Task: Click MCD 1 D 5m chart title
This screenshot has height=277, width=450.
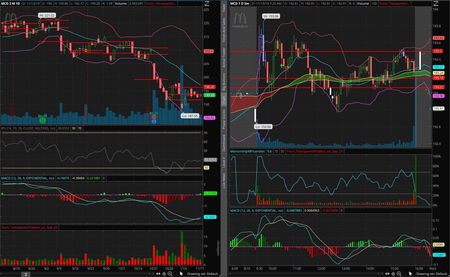Action: coord(240,3)
